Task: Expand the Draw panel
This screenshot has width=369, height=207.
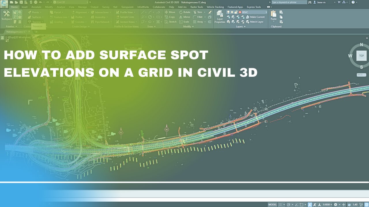Action: click(151, 26)
